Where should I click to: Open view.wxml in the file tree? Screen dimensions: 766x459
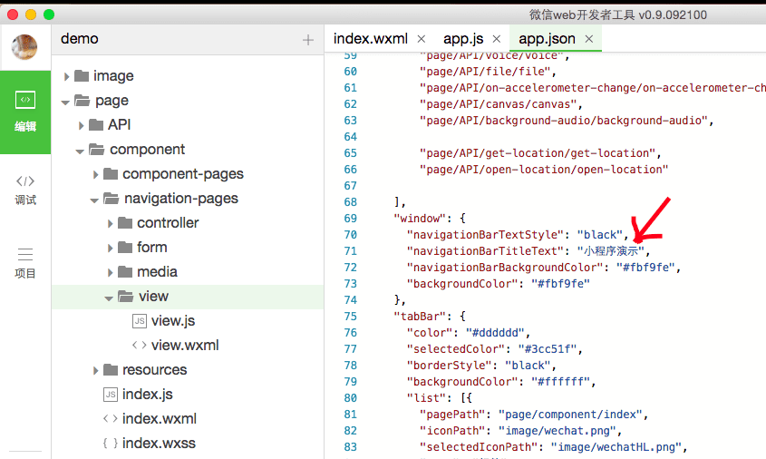pos(184,346)
